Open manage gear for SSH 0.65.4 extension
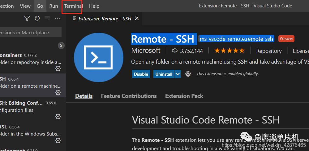 coord(58,93)
